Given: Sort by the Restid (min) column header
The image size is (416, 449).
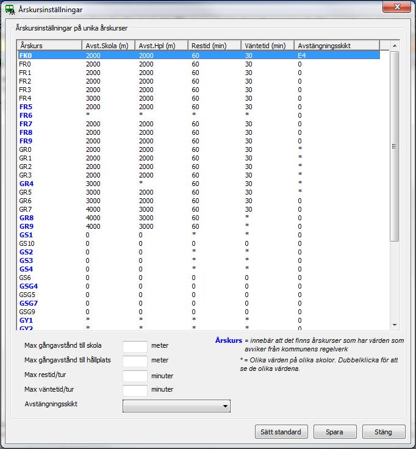Looking at the screenshot, I should [215, 46].
